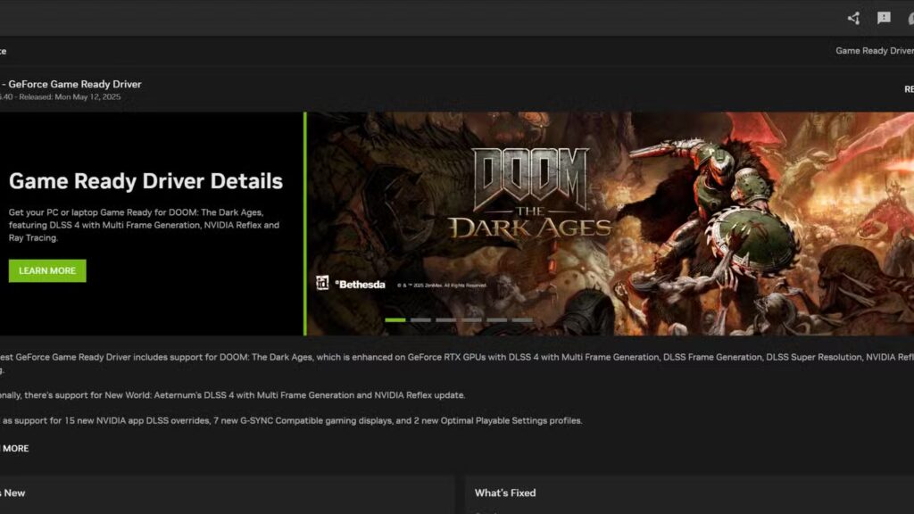Image resolution: width=914 pixels, height=514 pixels.
Task: Click the DOOM: The Dark Ages DLSS 4 sentence
Action: click(457, 363)
